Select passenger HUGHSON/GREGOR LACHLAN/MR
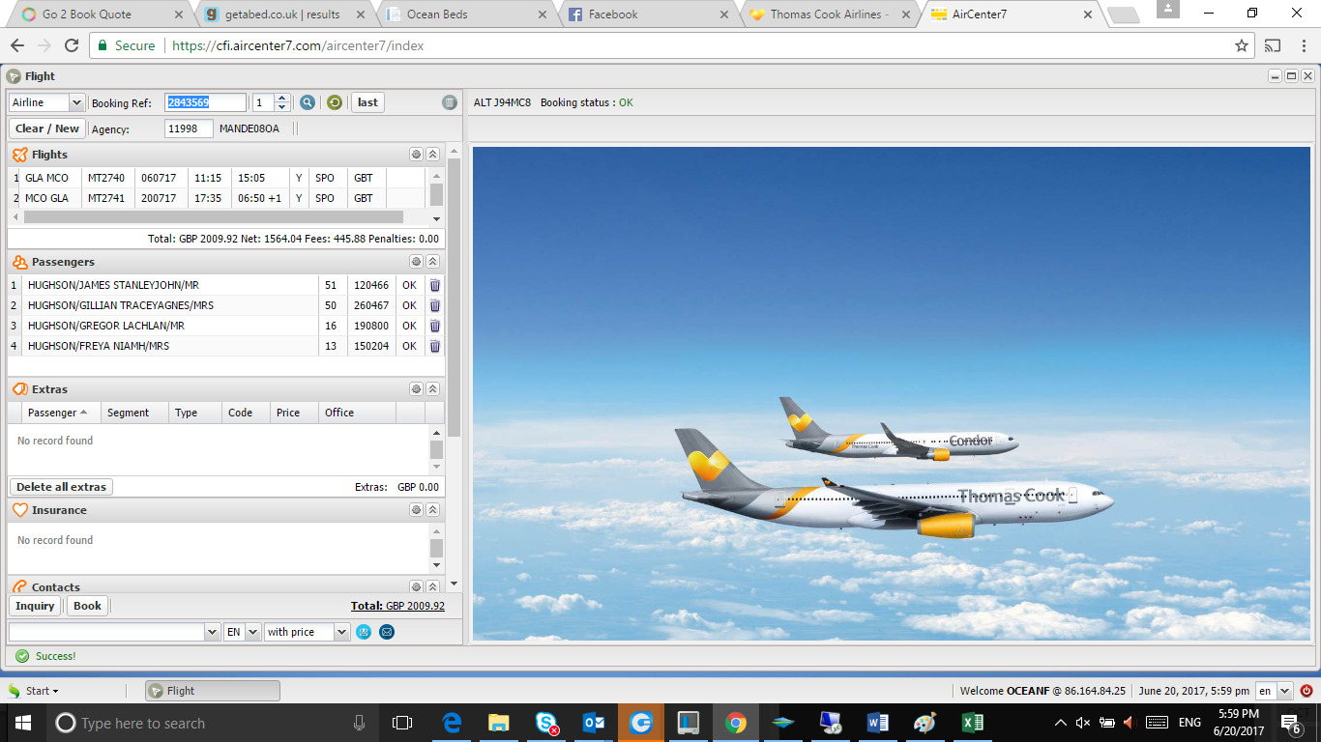The height and width of the screenshot is (742, 1321). [217, 326]
